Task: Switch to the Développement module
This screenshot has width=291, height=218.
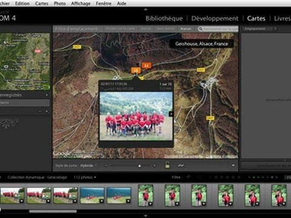Action: pos(215,18)
